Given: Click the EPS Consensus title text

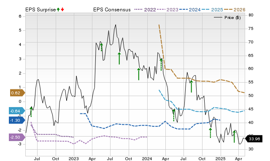Looking at the screenshot, I should click(112, 10).
